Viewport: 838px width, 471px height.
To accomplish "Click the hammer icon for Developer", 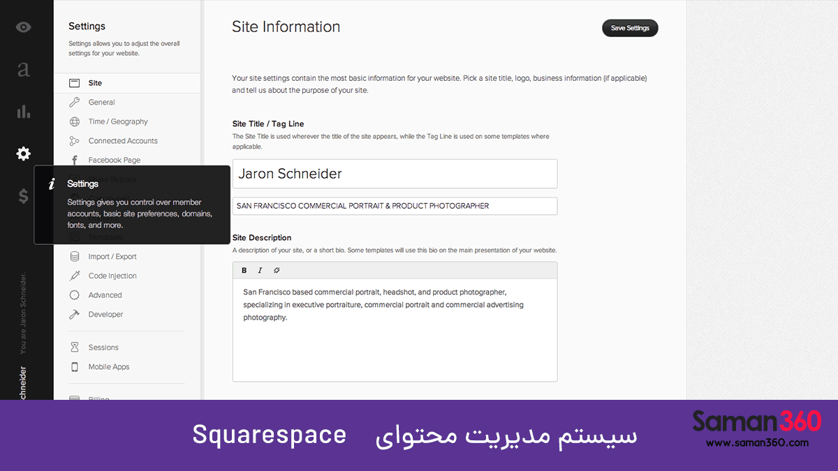I will click(x=75, y=315).
